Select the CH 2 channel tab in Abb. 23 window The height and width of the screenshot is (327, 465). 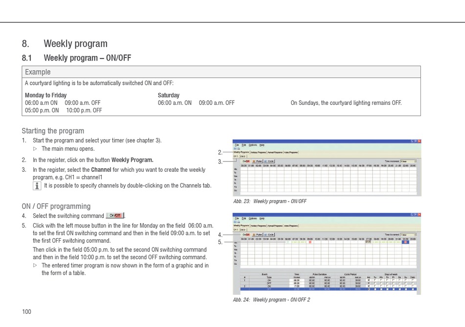(243, 156)
